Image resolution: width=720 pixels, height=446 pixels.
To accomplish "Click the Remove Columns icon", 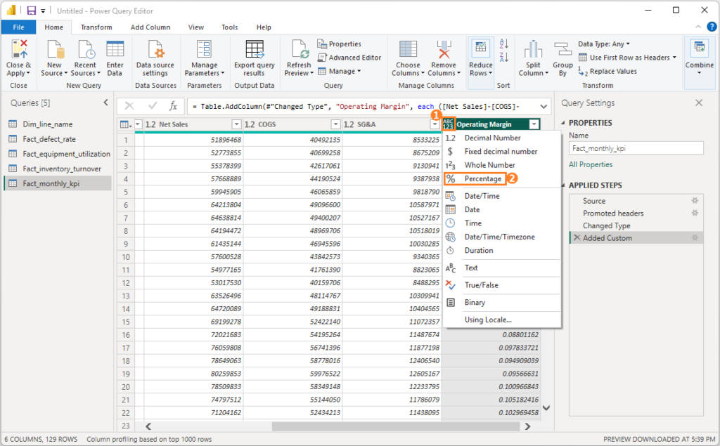I will pyautogui.click(x=444, y=49).
